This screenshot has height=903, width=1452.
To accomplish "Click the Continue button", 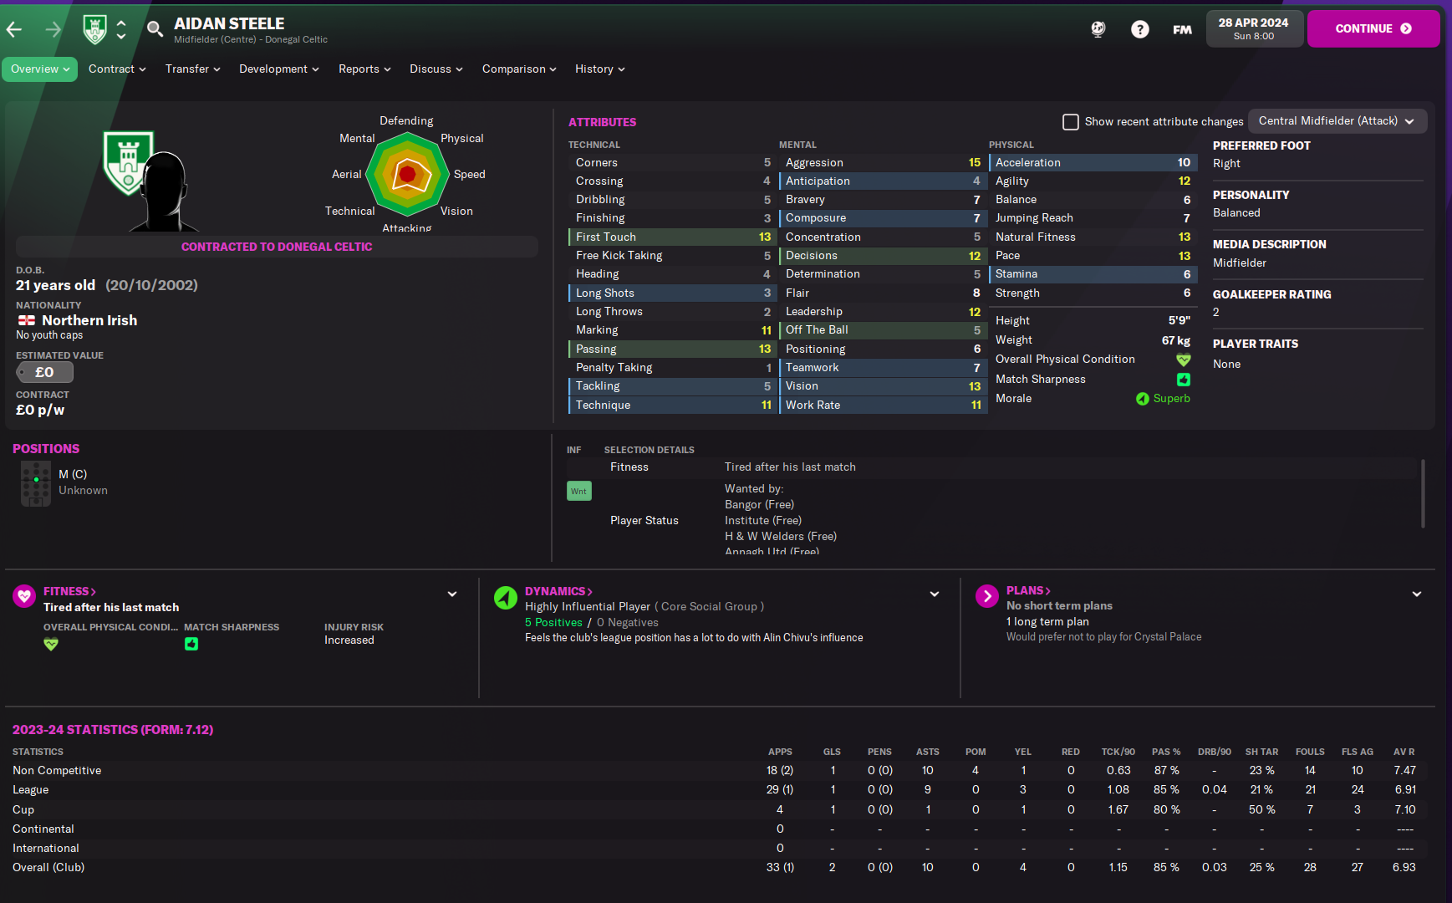I will [x=1373, y=28].
